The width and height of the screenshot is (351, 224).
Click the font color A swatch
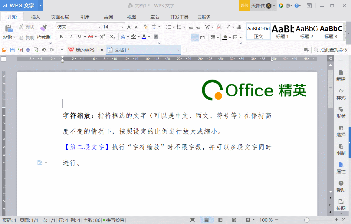[x=144, y=37]
